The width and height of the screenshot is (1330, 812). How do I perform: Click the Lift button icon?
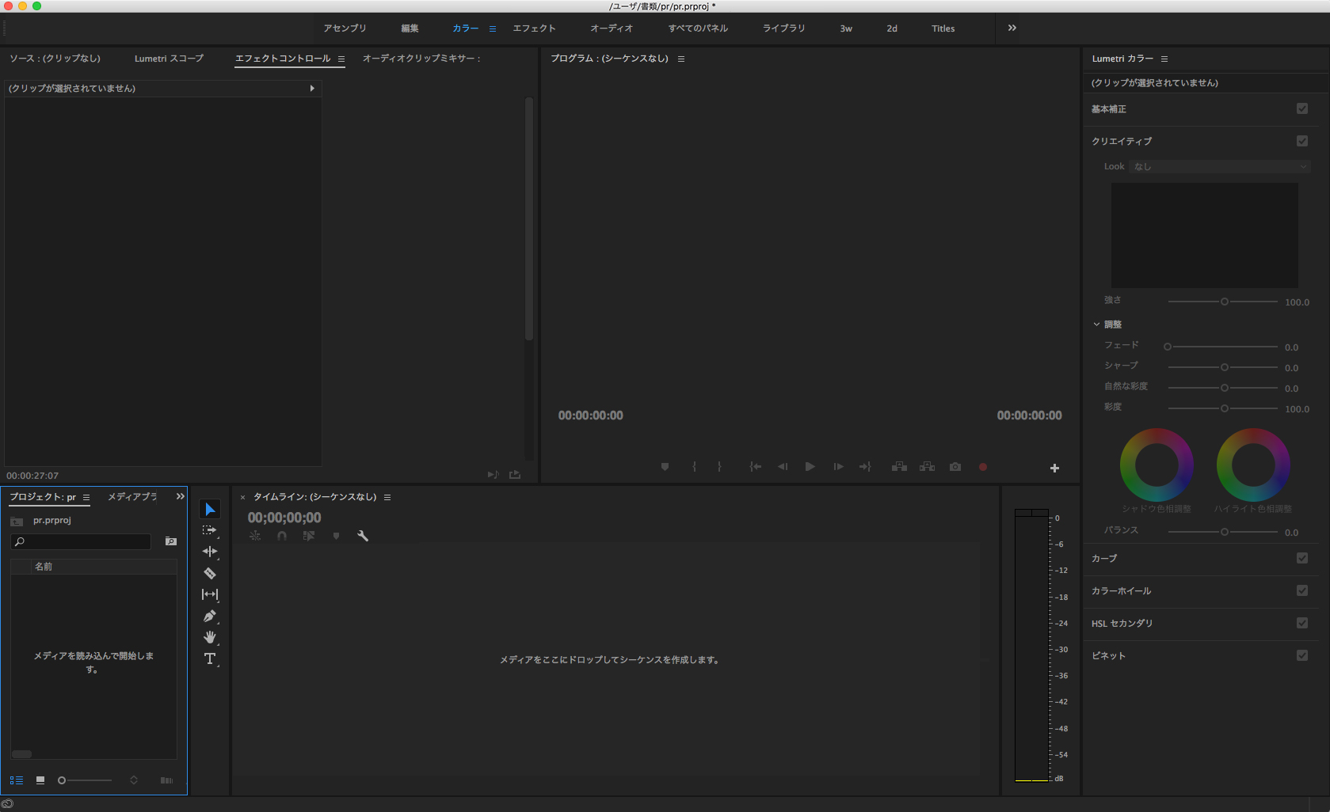tap(899, 467)
